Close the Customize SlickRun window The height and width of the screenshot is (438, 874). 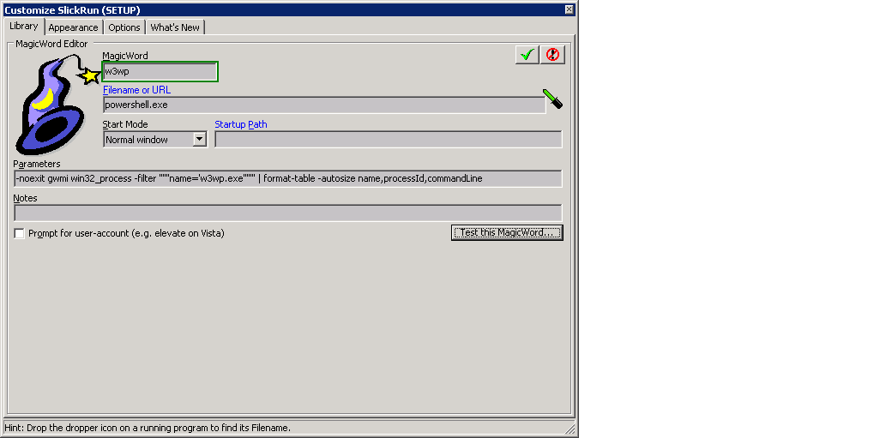tap(570, 9)
